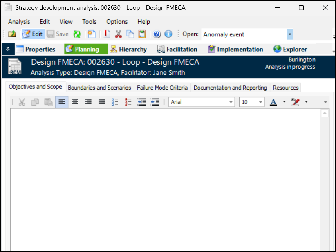Expand the highlight color arrow
This screenshot has height=252, width=336.
tap(306, 102)
